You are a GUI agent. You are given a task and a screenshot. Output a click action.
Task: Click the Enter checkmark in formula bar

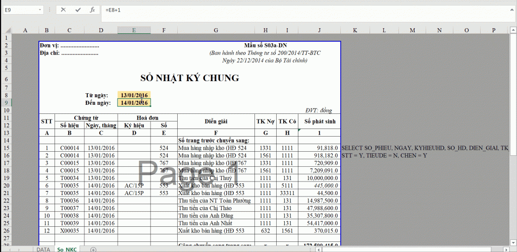(x=77, y=10)
